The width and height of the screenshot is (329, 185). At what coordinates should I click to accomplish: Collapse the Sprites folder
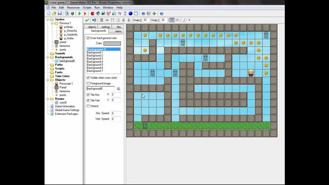coord(48,20)
